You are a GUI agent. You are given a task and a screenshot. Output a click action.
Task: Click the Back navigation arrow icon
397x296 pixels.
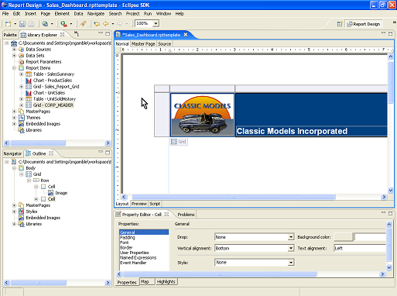click(106, 24)
